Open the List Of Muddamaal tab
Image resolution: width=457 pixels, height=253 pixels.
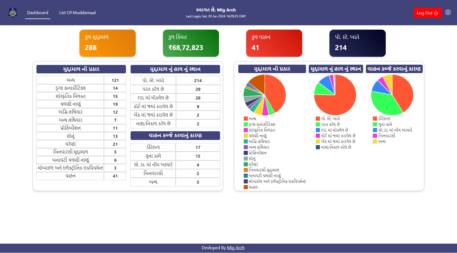point(77,13)
